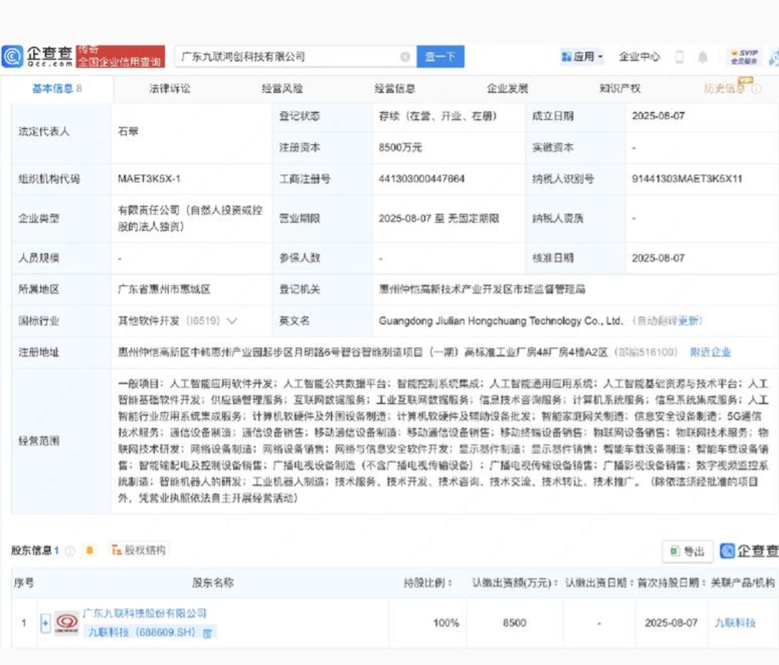This screenshot has height=665, width=779.
Task: Click the 九联科技 shareholder company logo
Action: point(67,623)
